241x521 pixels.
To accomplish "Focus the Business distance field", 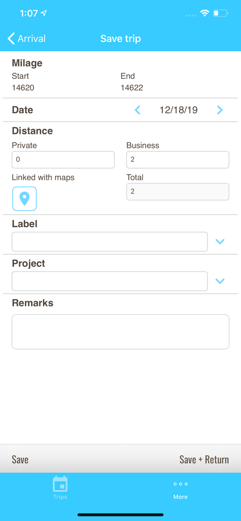I will pos(177,160).
